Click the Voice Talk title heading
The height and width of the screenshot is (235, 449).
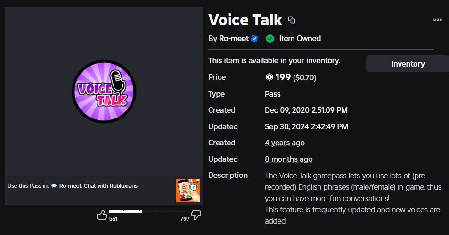[245, 20]
